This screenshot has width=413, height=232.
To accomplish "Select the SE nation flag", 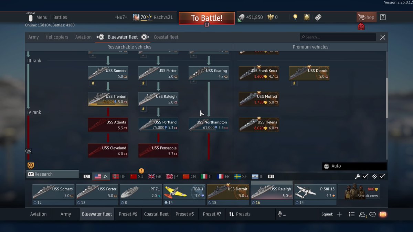I will [x=241, y=176].
